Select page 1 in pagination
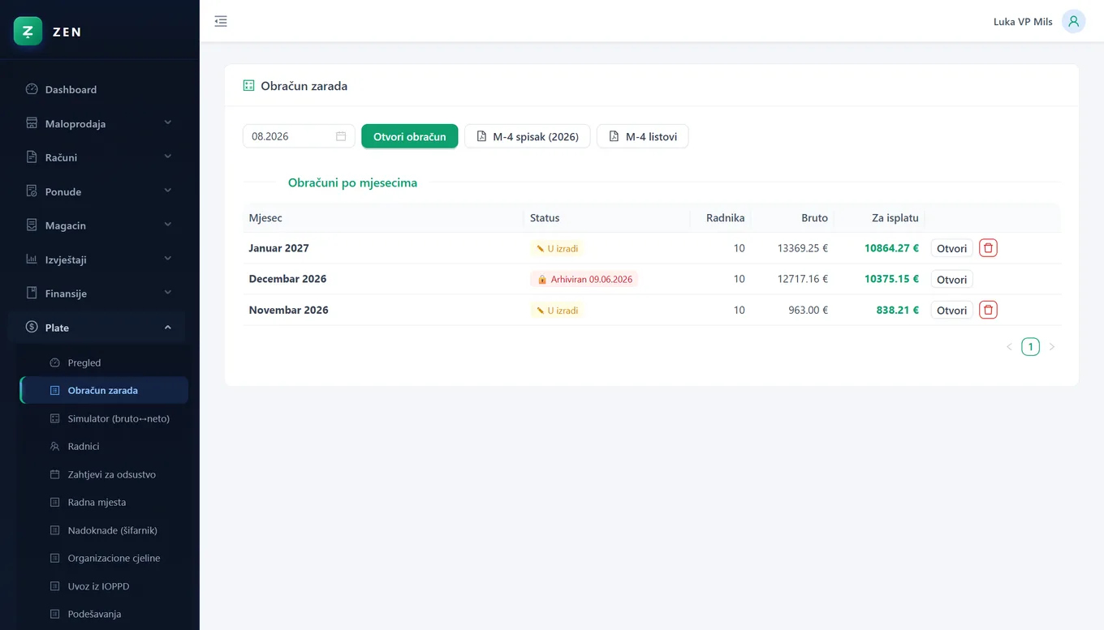Screen dimensions: 1104x630 1030,347
